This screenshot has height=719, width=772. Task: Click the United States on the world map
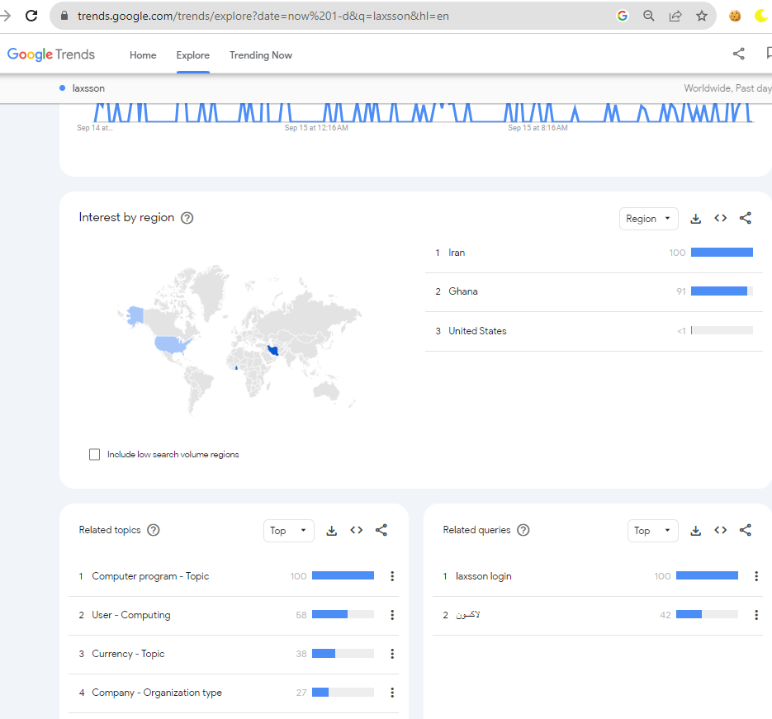coord(172,344)
